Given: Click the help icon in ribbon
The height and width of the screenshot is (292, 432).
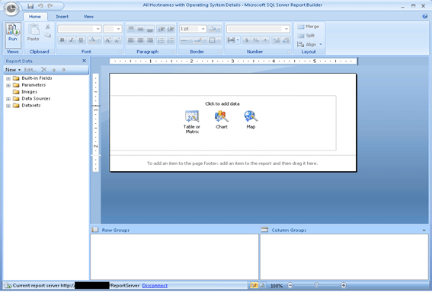Looking at the screenshot, I should coord(425,17).
